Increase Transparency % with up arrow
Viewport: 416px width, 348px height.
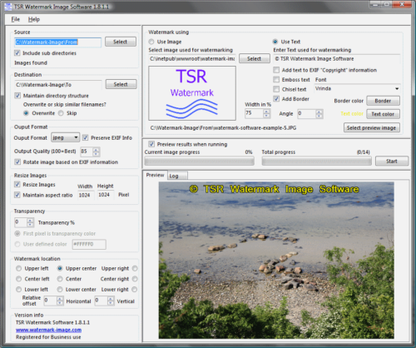pyautogui.click(x=30, y=221)
